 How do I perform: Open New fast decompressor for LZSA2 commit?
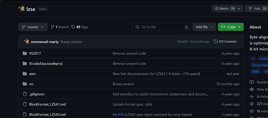click(157, 74)
